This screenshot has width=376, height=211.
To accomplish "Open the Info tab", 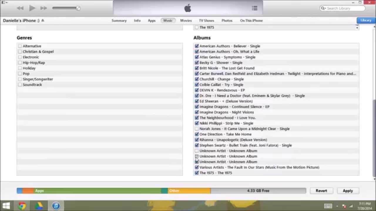I will (137, 21).
